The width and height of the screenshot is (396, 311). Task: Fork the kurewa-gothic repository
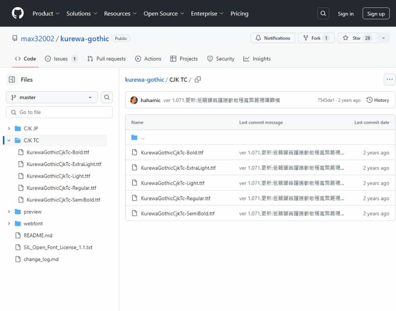pos(316,38)
